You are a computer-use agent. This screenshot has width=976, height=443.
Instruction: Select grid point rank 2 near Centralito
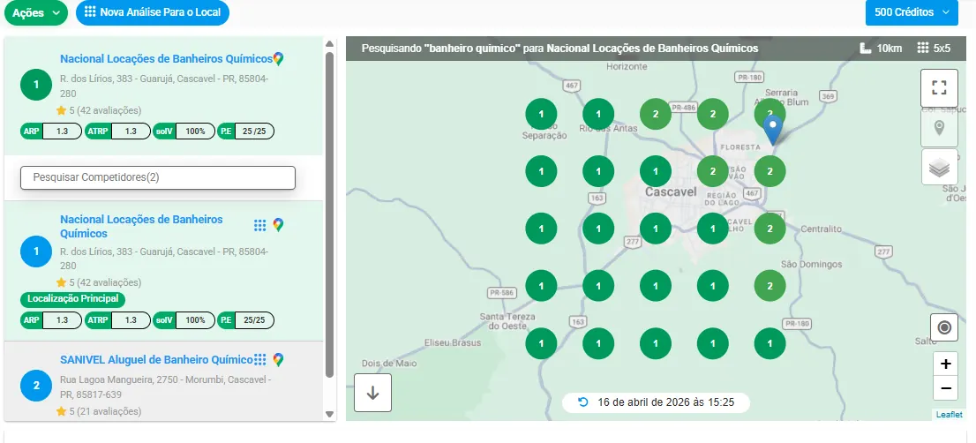tap(770, 229)
